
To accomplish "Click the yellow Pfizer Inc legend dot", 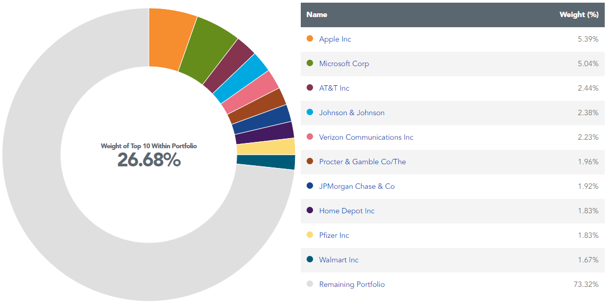I will tap(309, 235).
